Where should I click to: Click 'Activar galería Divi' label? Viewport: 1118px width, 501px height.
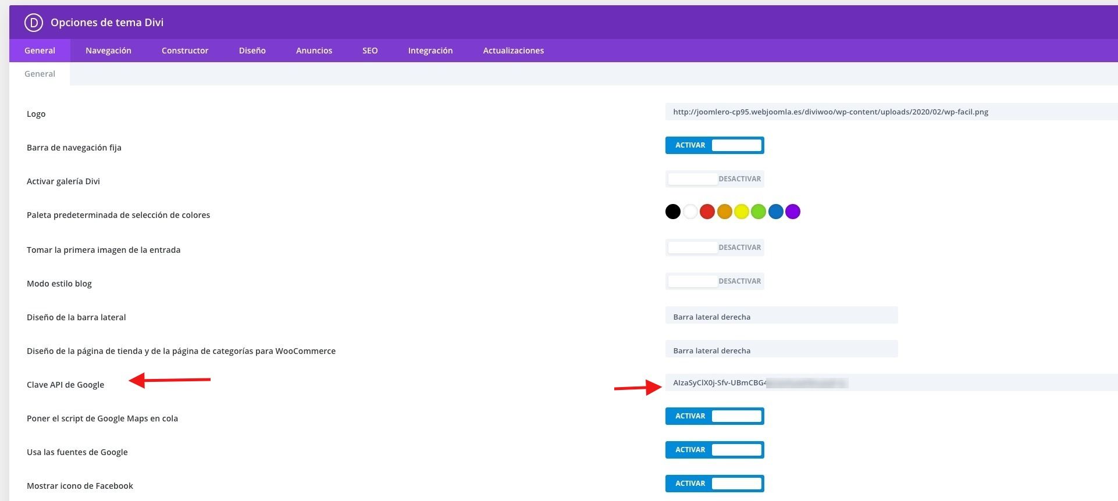[63, 181]
